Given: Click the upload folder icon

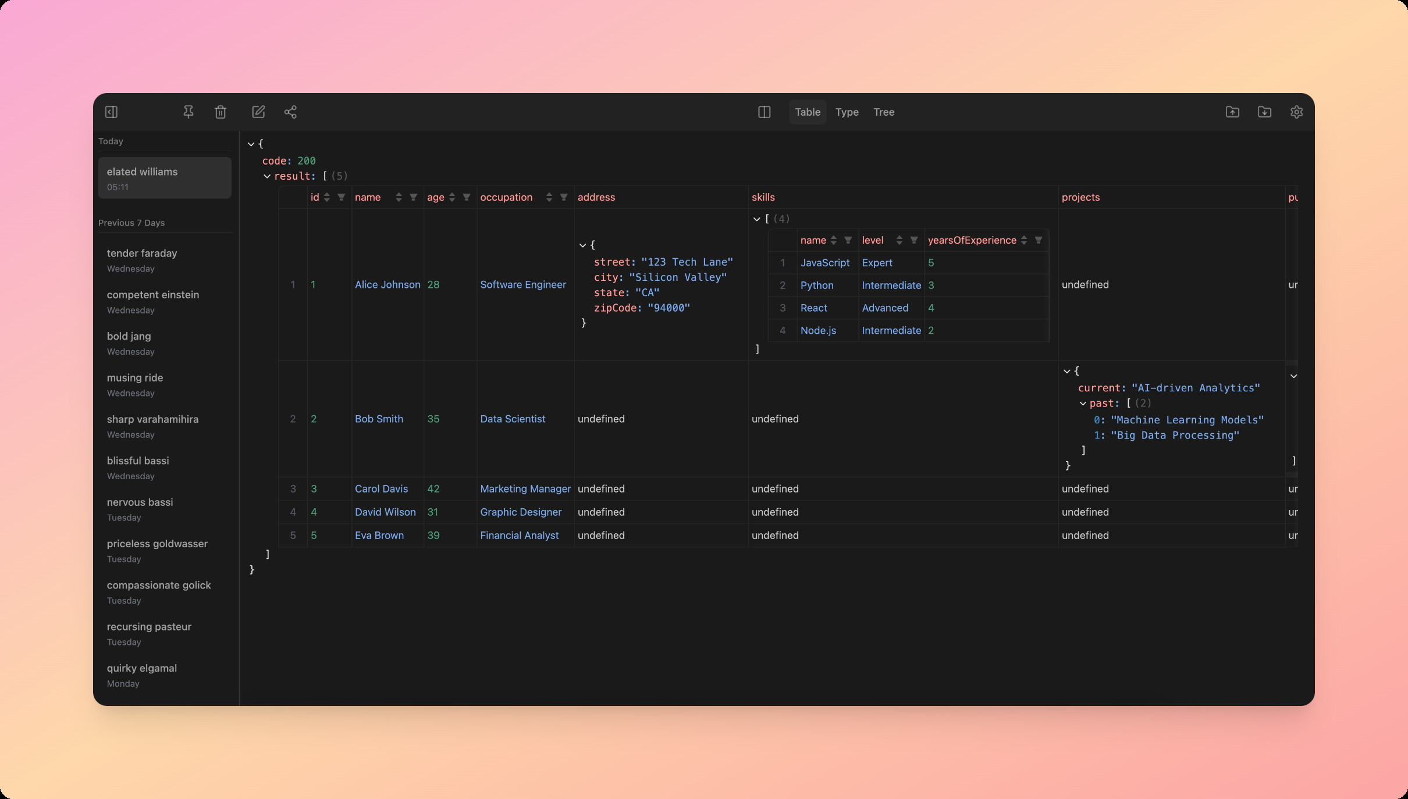Looking at the screenshot, I should [x=1232, y=112].
